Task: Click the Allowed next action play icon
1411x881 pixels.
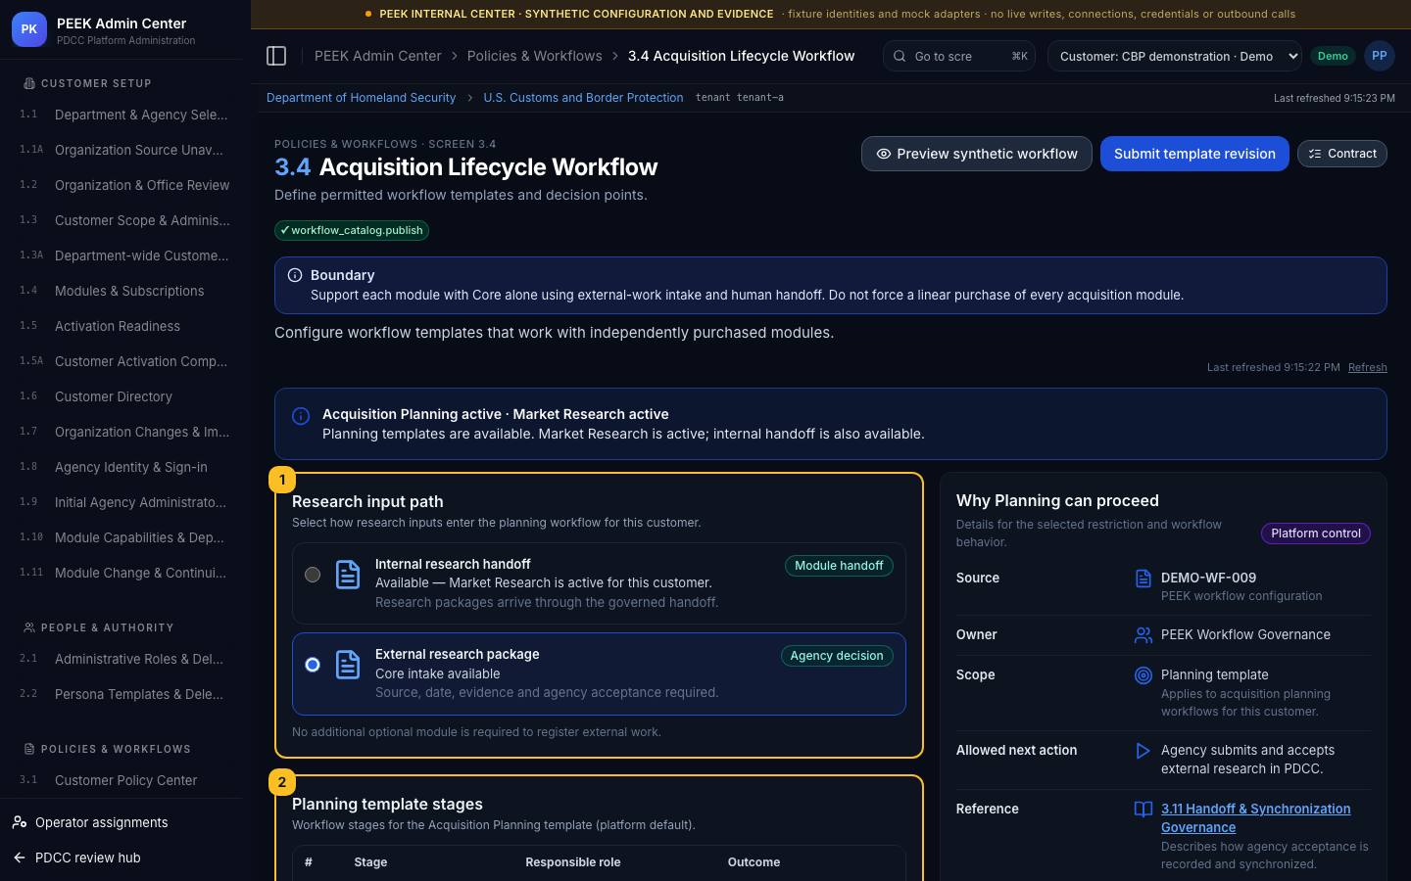Action: click(1143, 751)
